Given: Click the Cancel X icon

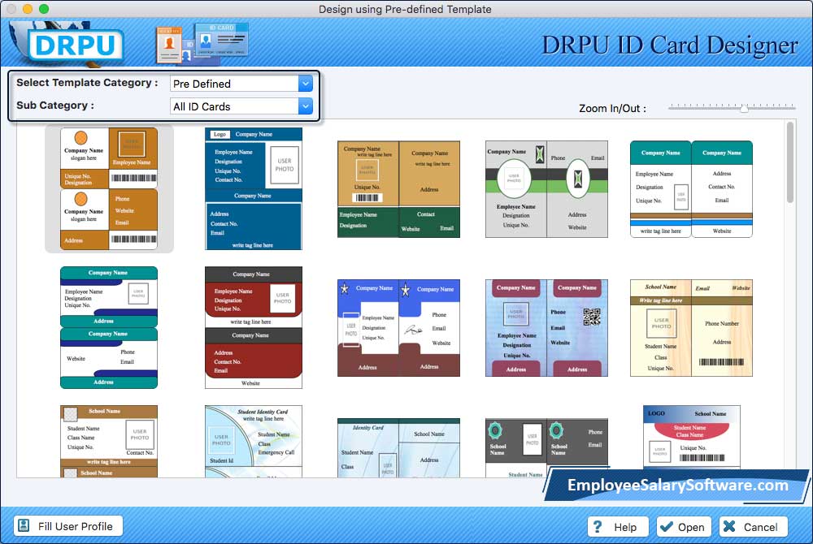Looking at the screenshot, I should (730, 527).
